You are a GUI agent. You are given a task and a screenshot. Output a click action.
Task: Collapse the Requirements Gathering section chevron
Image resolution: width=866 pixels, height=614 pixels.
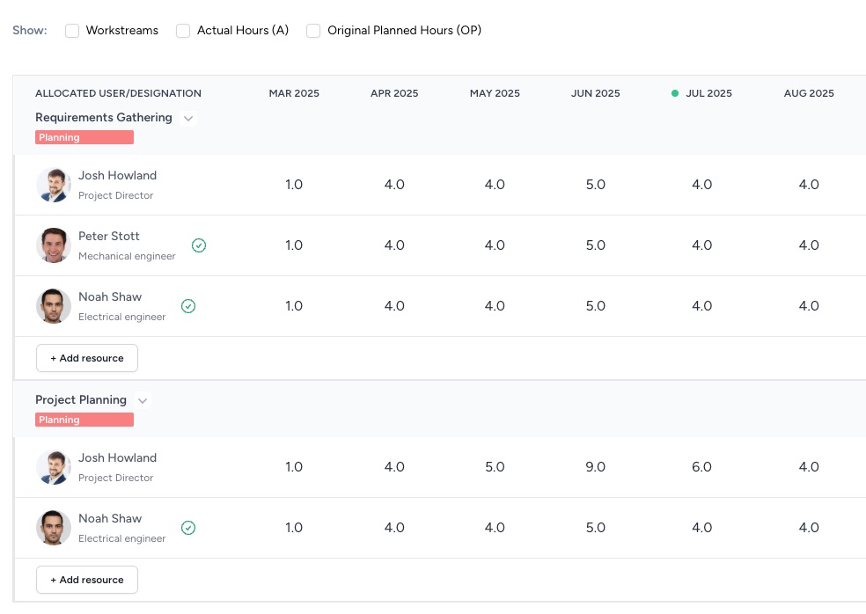pos(187,118)
